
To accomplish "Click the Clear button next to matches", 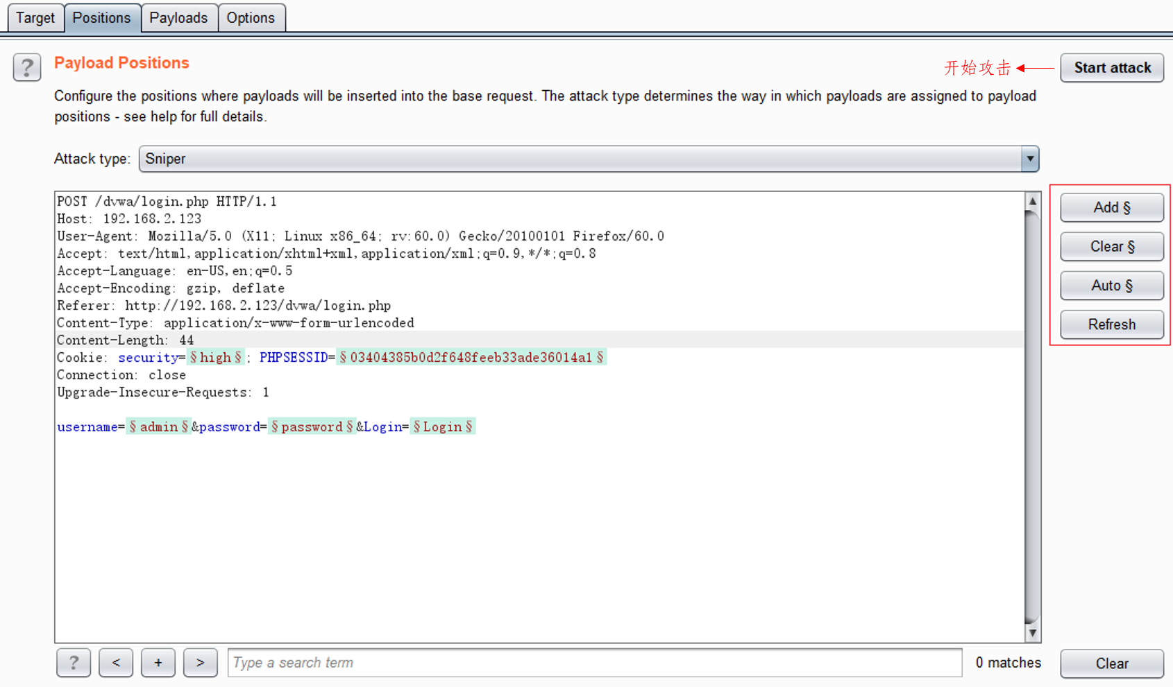I will [1111, 663].
